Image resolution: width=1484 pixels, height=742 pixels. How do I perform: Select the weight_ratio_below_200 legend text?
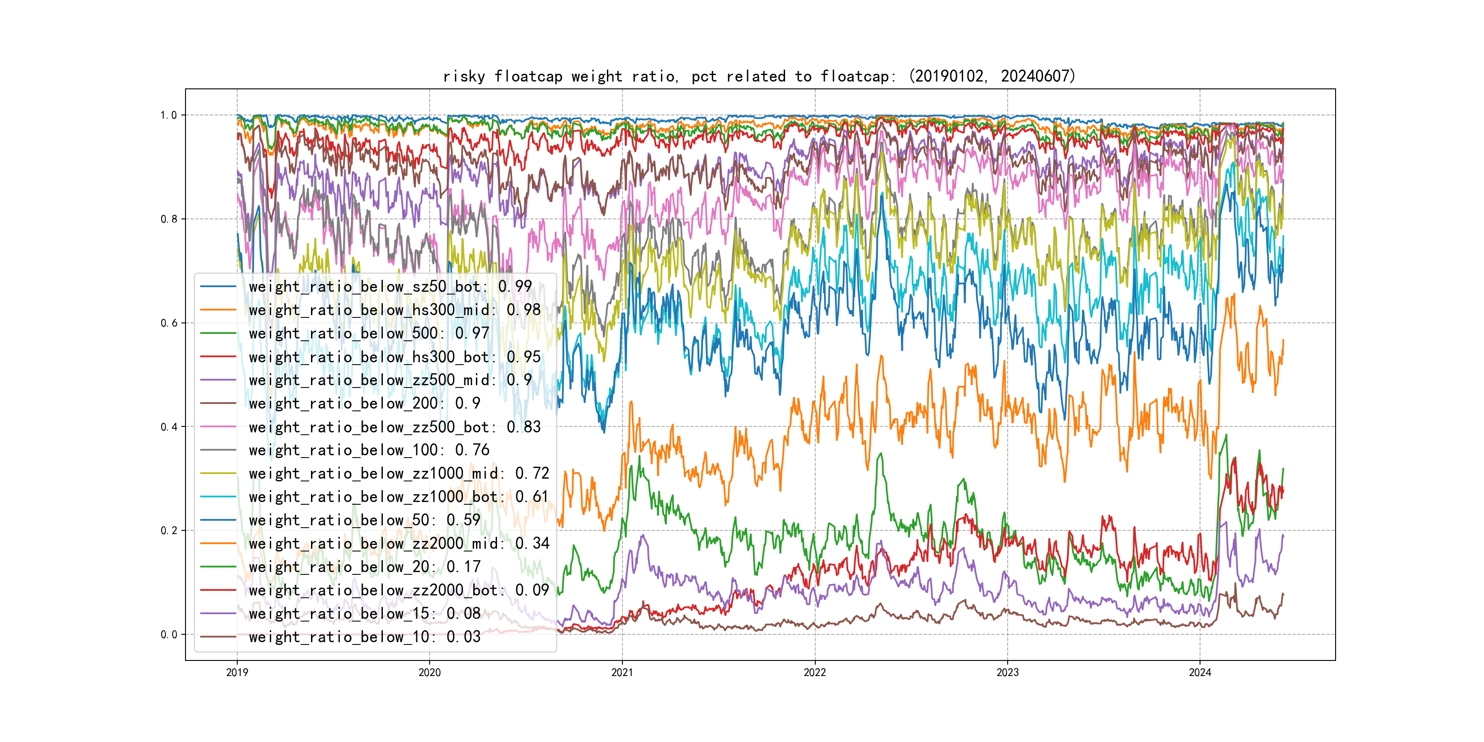coord(364,403)
